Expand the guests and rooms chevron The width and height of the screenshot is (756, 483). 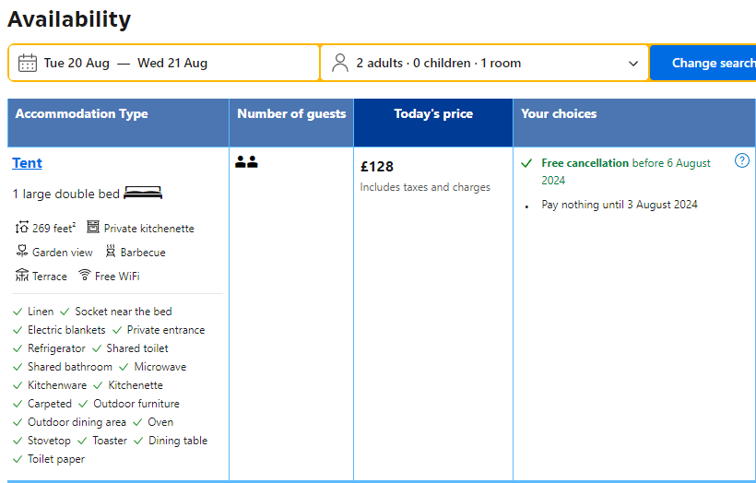coord(633,64)
